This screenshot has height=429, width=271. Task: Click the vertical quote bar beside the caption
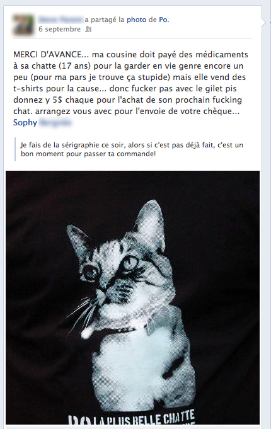click(x=15, y=149)
